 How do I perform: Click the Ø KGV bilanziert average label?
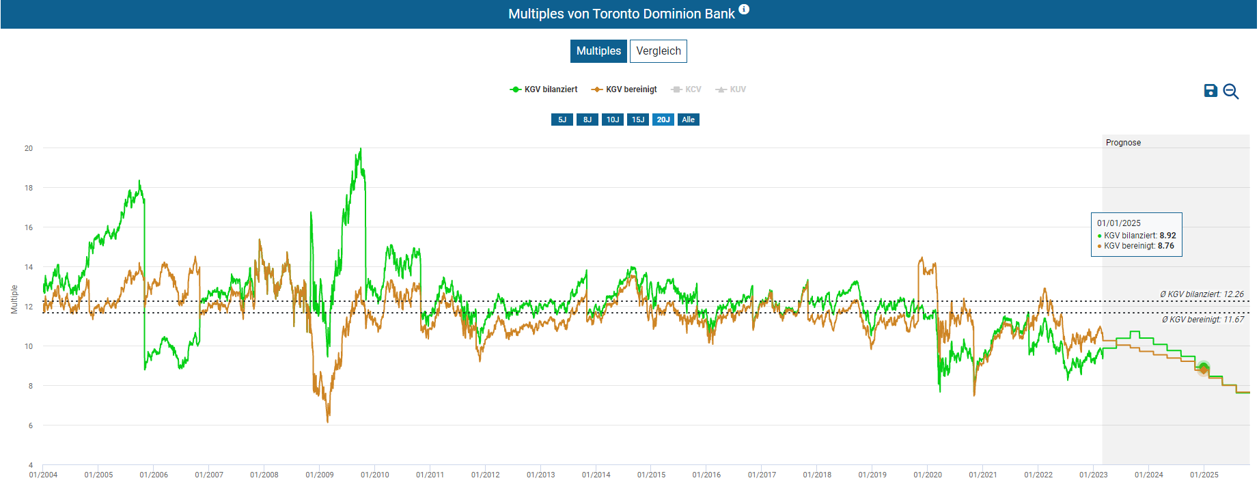coord(1201,294)
